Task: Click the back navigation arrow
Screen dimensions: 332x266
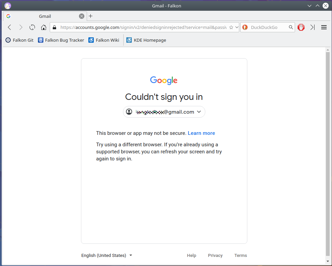Action: pos(9,27)
